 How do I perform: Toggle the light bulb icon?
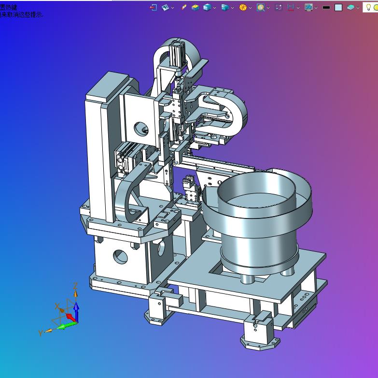coord(368,7)
